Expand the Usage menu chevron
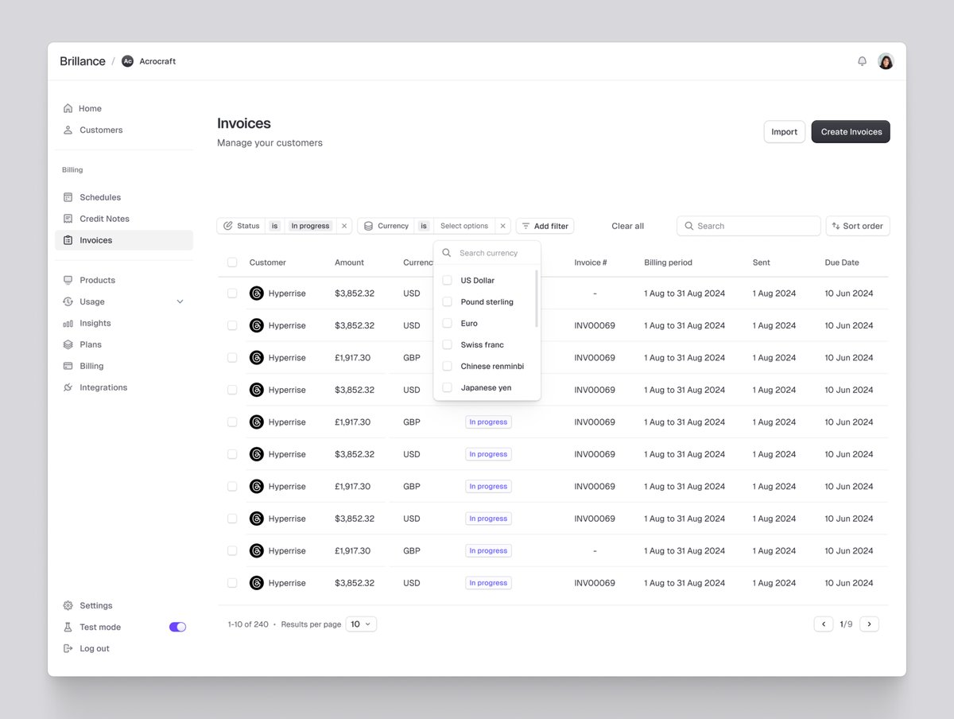Viewport: 954px width, 719px height. click(x=180, y=301)
